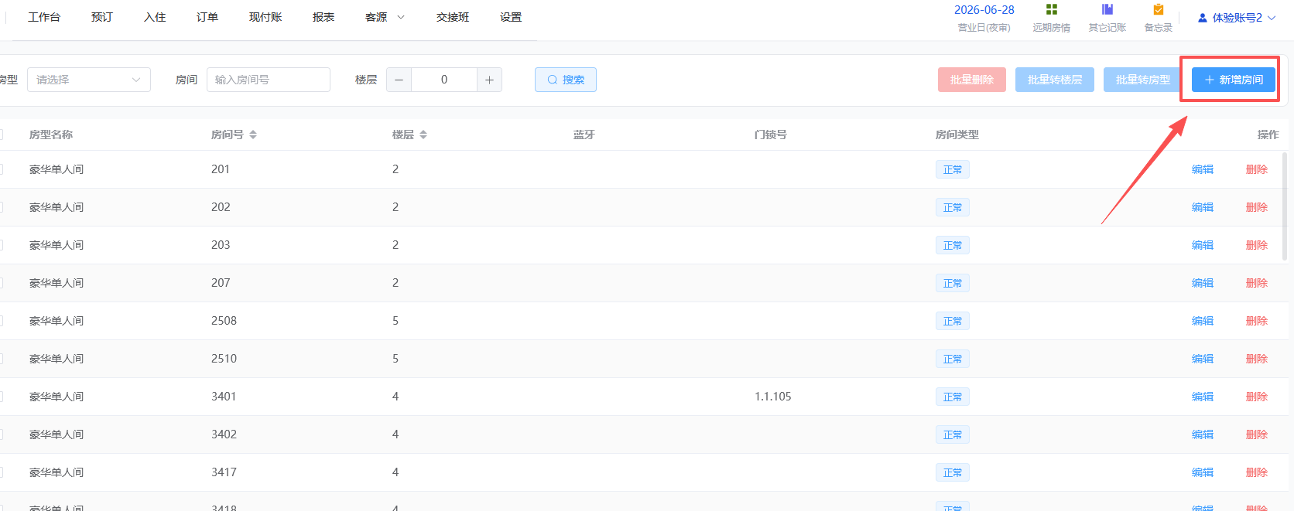Open the 订单 menu
This screenshot has width=1294, height=511.
[207, 17]
